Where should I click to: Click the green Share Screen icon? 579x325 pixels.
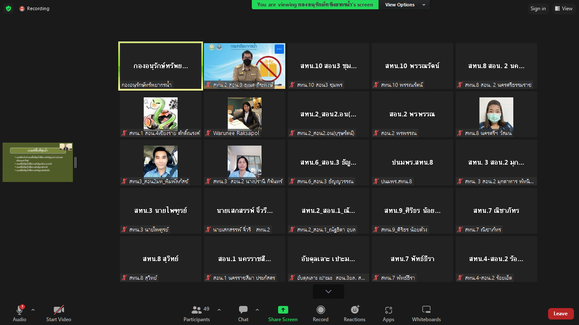tap(283, 310)
